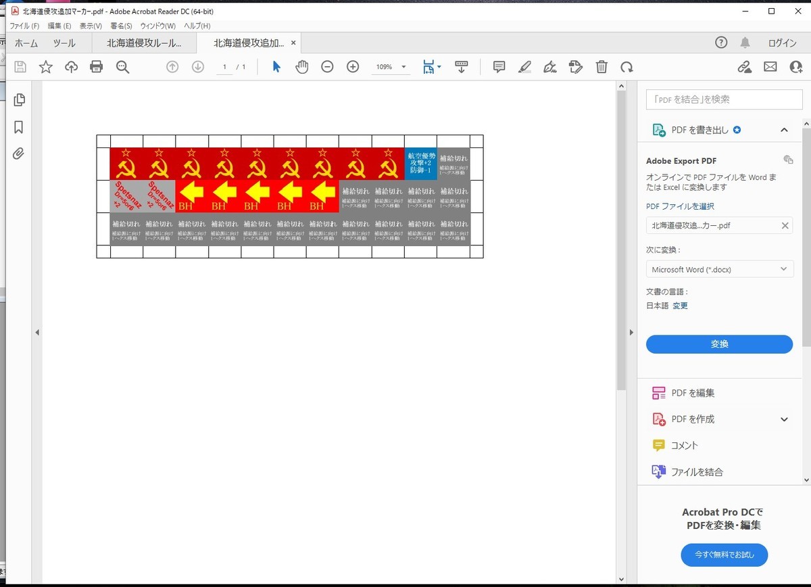Click the ログイン button

(x=782, y=43)
